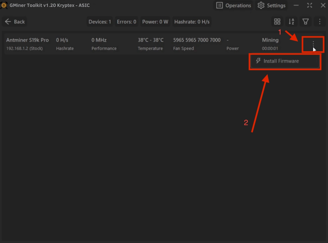
Task: Click the grid view layout icon
Action: (277, 22)
